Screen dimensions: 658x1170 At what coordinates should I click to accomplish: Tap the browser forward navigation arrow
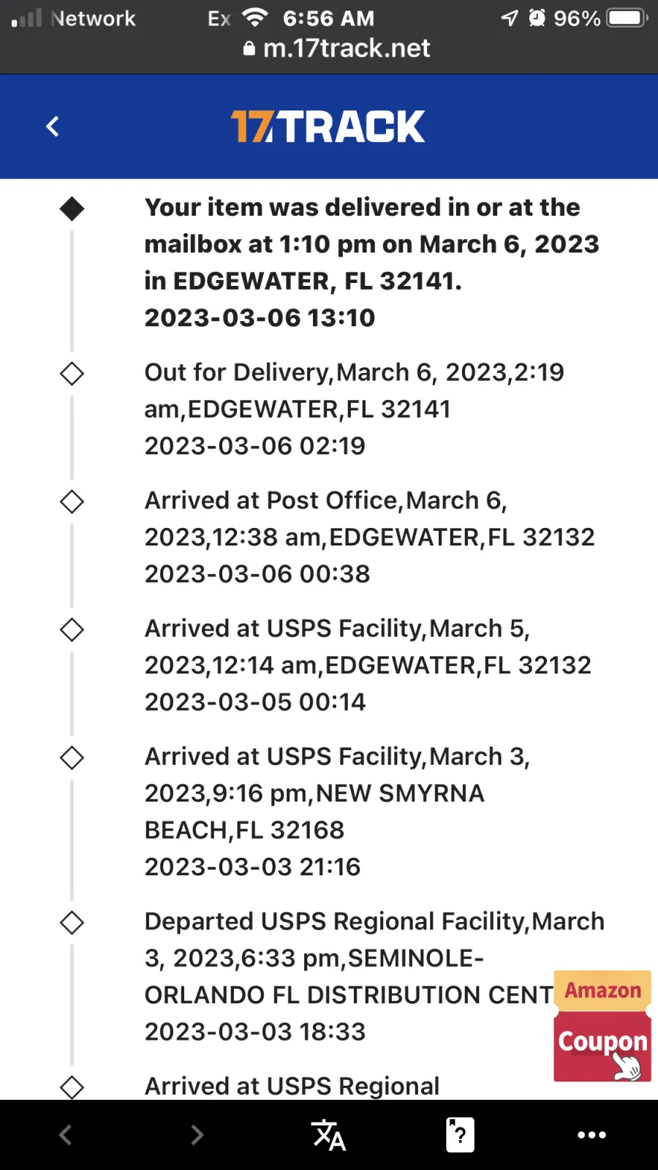197,1135
